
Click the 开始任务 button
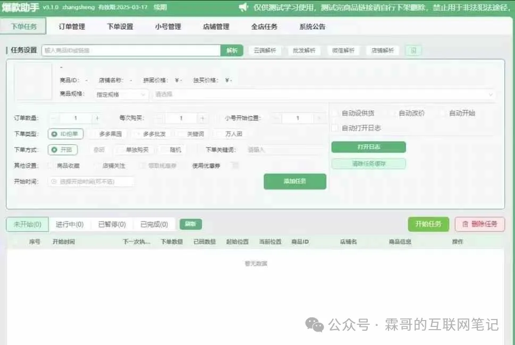[428, 224]
